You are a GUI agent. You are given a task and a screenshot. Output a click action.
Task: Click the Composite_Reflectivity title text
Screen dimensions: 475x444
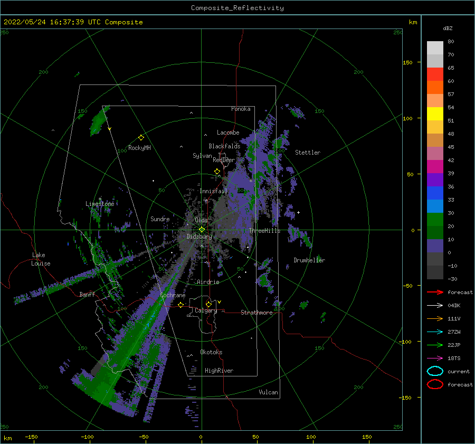(x=237, y=8)
